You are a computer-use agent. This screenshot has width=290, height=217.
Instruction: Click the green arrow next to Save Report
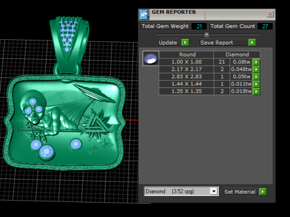pyautogui.click(x=252, y=43)
